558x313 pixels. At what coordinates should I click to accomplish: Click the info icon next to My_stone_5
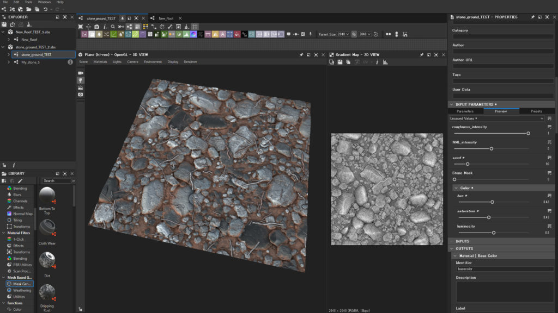pos(70,62)
